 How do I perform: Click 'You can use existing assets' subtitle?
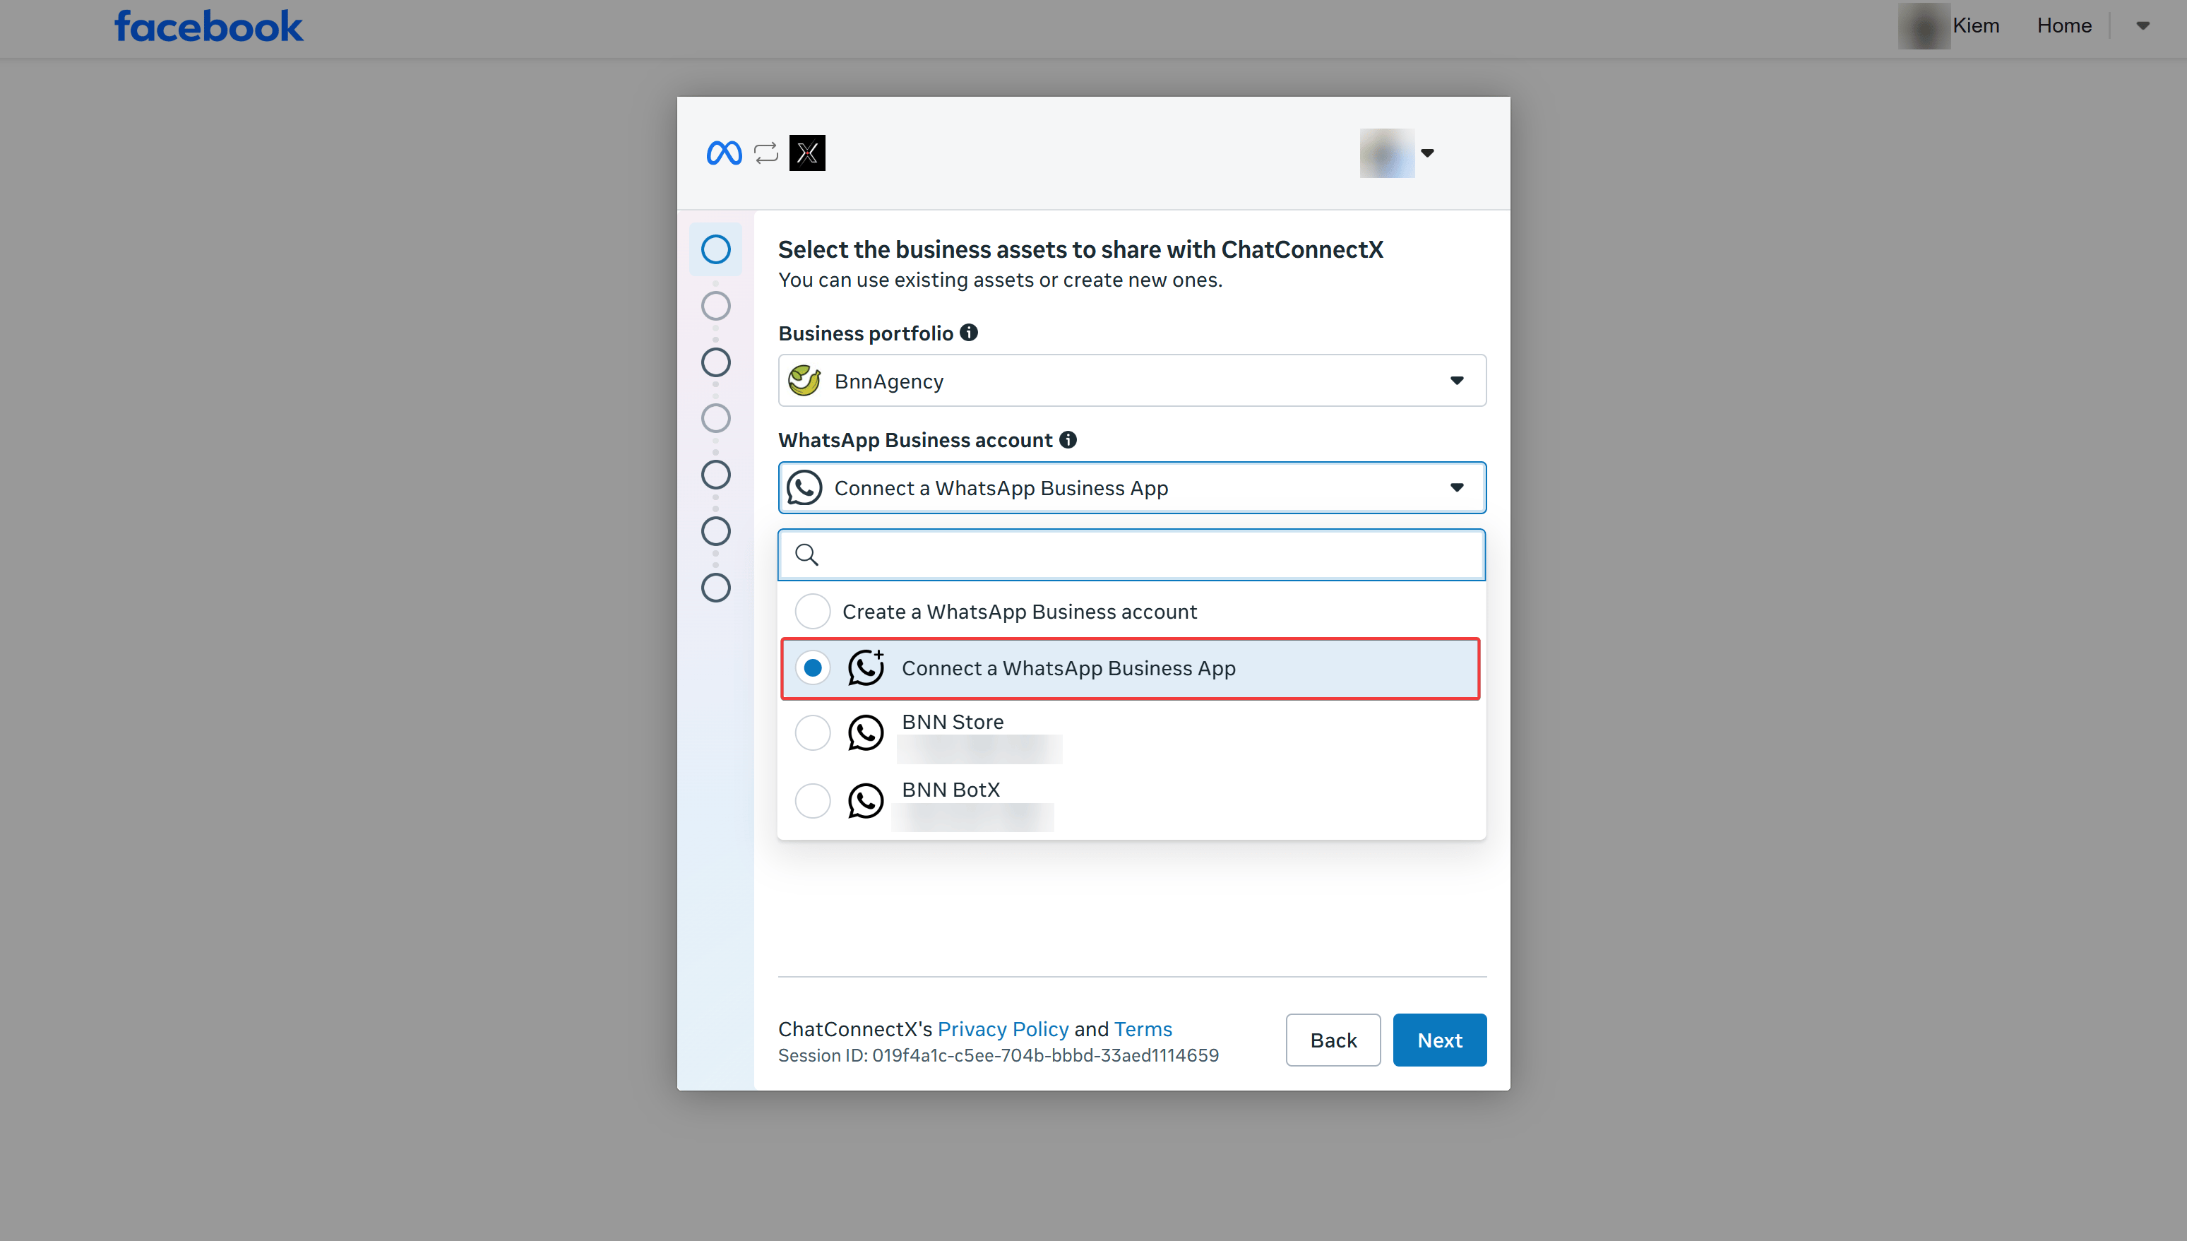click(1000, 280)
